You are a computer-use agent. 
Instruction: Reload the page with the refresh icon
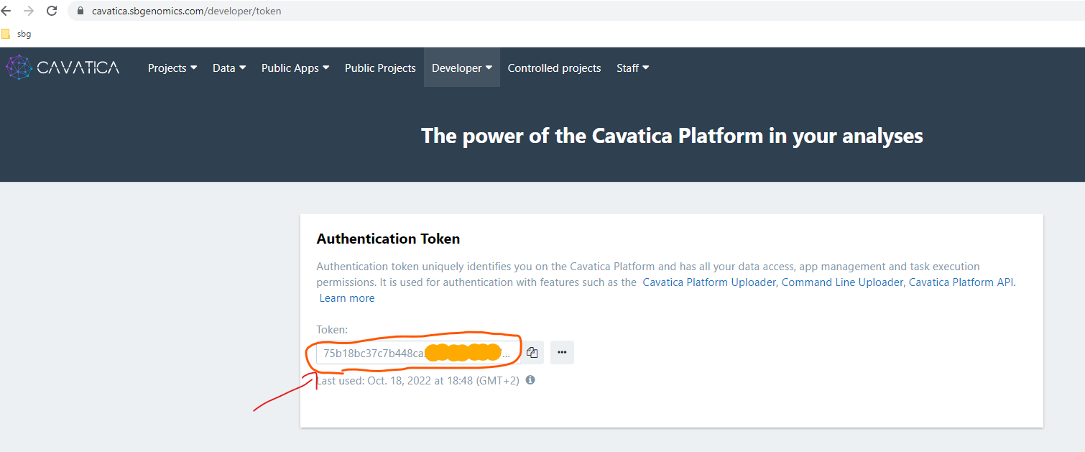[52, 11]
